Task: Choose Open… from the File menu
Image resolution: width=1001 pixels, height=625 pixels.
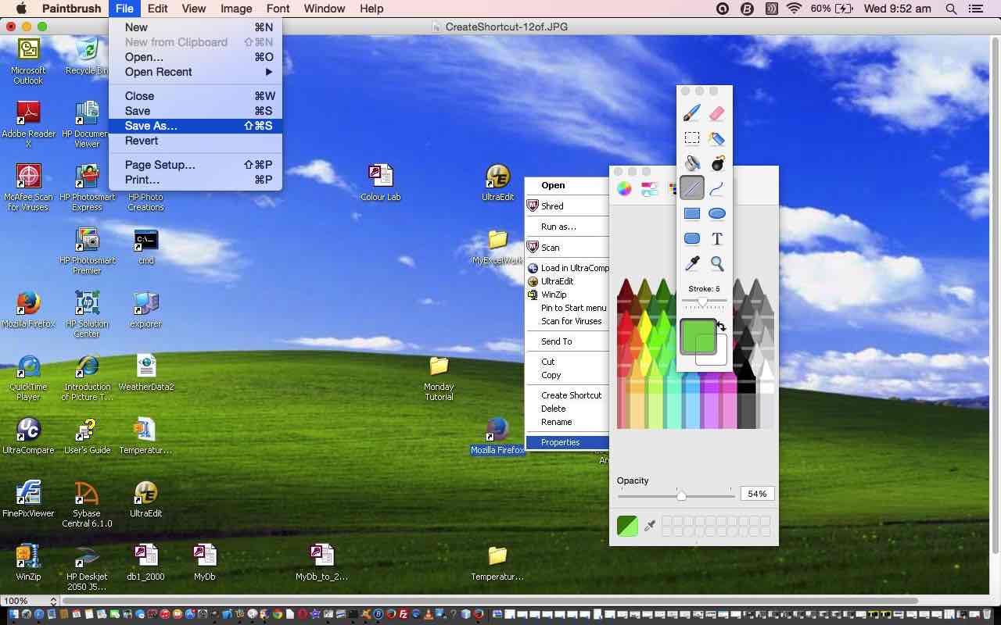Action: point(196,57)
